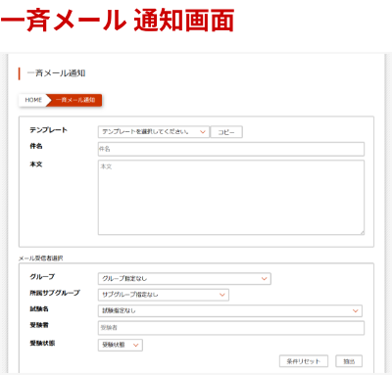Grab the 本文 textarea resize handle
The image size is (392, 375).
362,232
